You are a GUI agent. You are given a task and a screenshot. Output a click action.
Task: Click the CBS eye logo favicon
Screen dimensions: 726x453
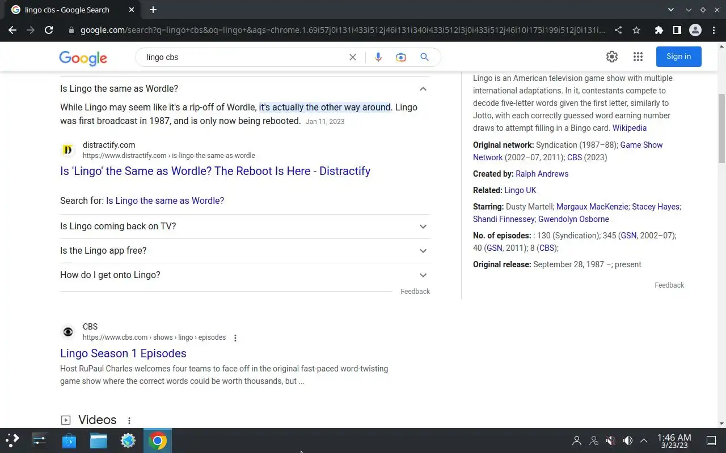tap(67, 332)
